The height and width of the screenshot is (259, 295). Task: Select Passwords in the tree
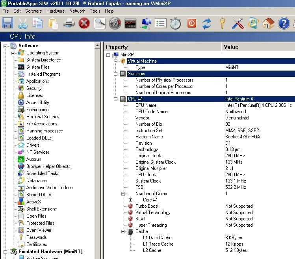(x=37, y=237)
